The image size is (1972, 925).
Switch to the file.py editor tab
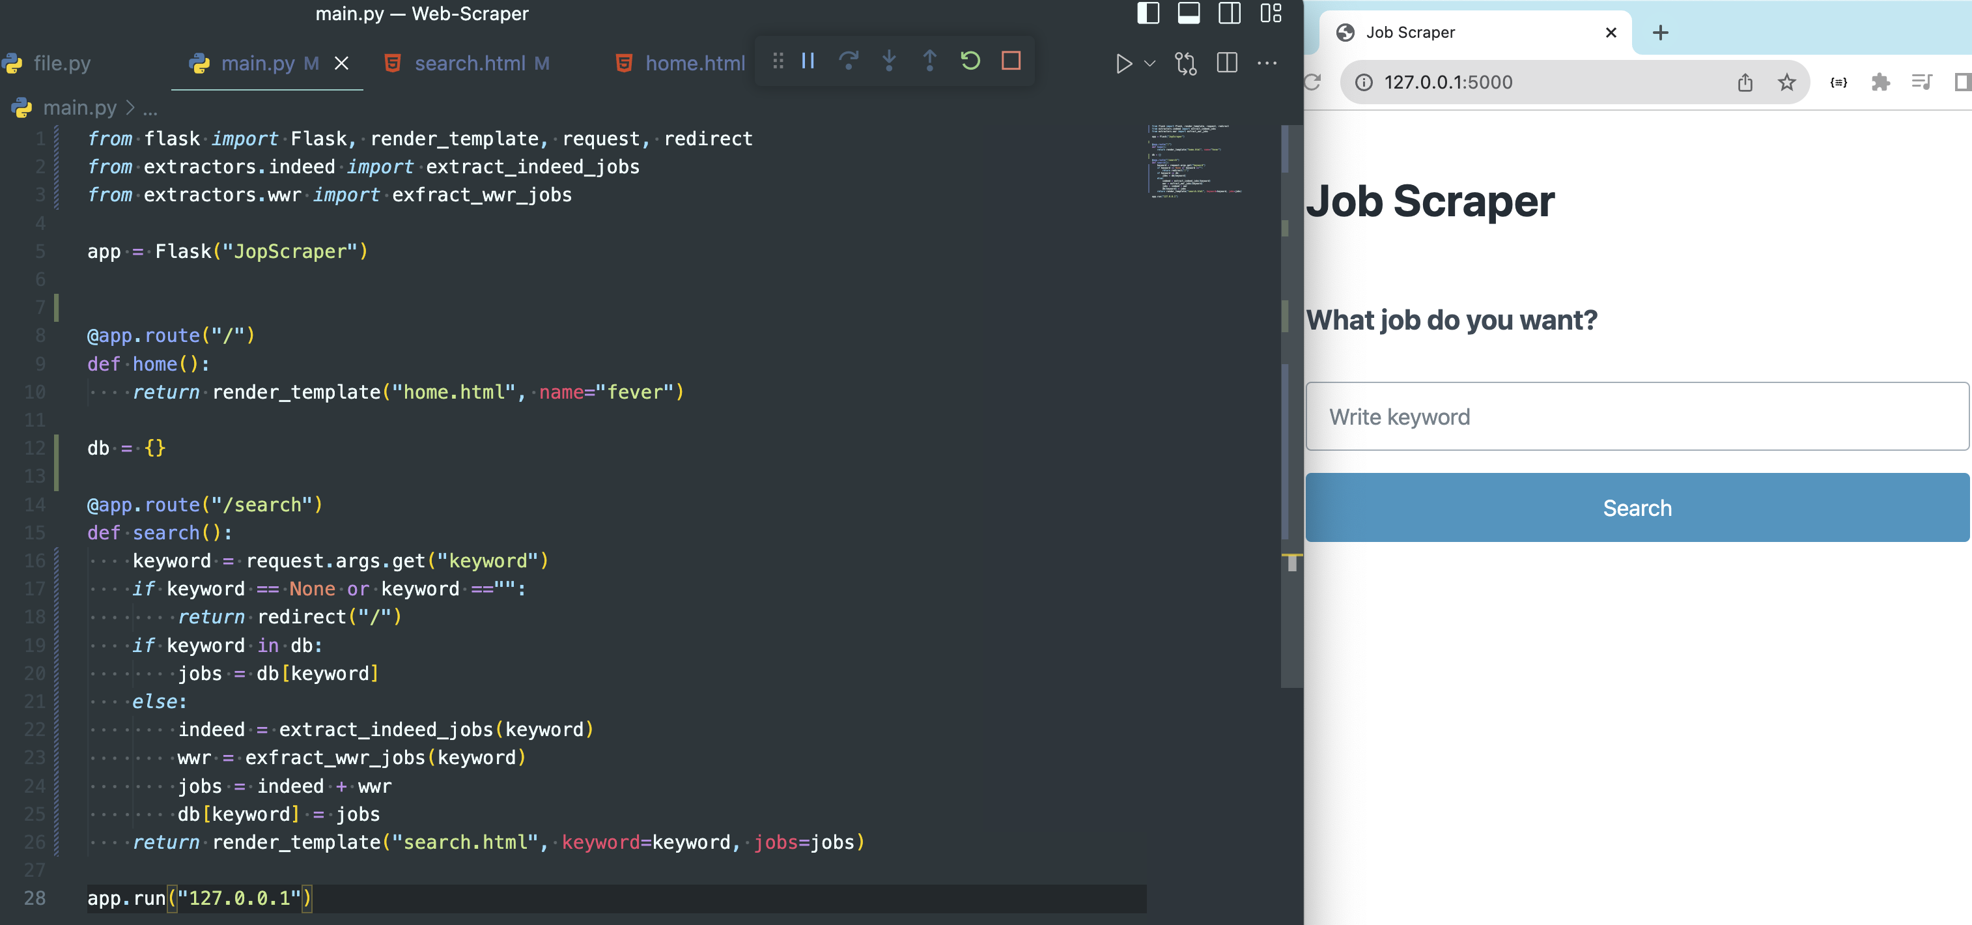pos(61,64)
